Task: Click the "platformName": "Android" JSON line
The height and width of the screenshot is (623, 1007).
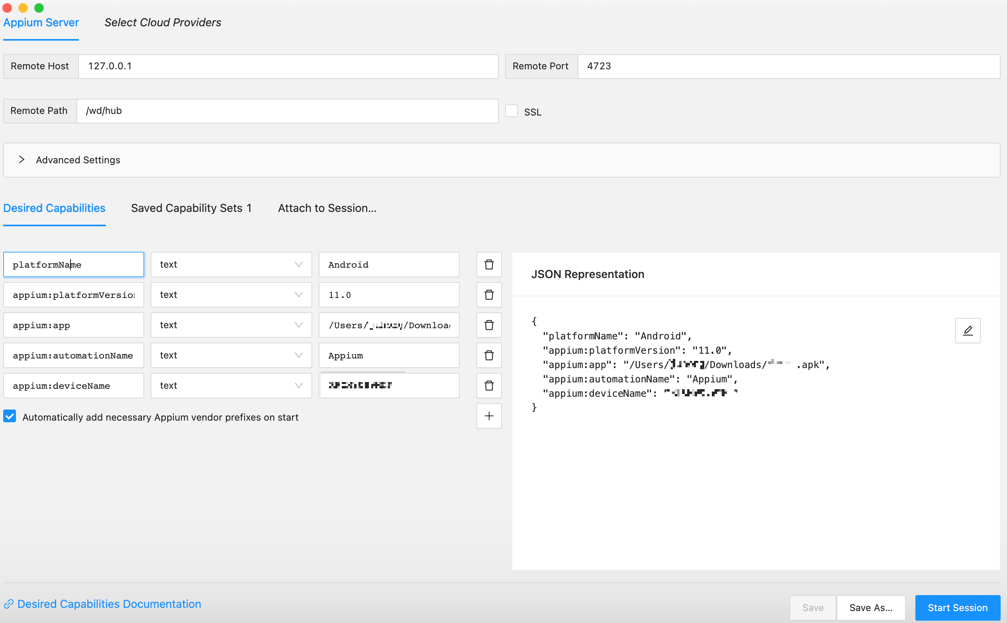Action: 617,336
